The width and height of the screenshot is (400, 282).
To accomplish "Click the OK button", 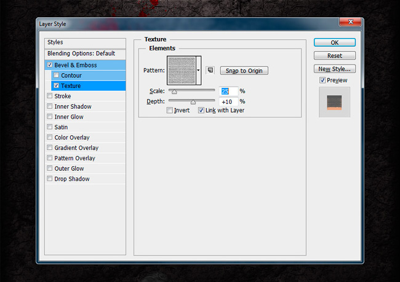I will [334, 42].
